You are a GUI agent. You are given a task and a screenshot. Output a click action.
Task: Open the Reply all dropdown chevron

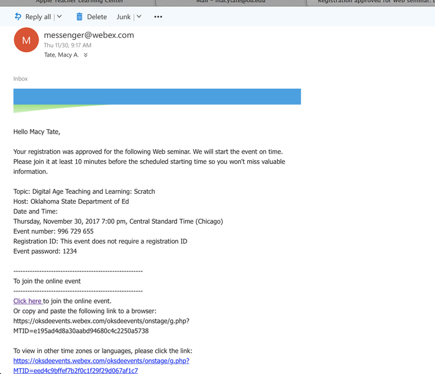pos(58,17)
